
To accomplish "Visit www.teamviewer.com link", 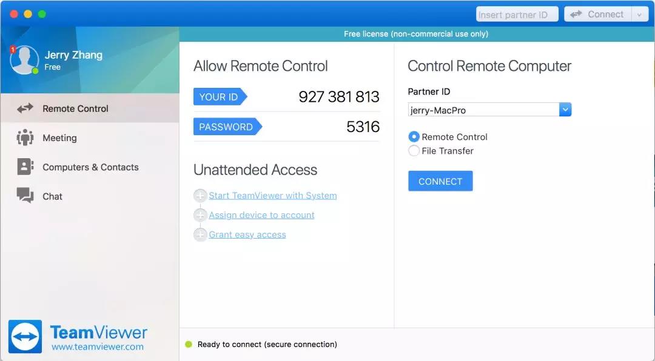I will click(x=97, y=347).
